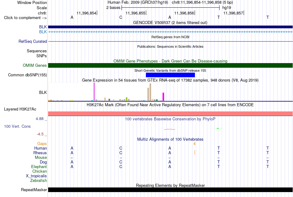The image size is (293, 197).
Task: Open 'Gene Expression in 54 tissues' GTEx title
Action: pos(170,80)
